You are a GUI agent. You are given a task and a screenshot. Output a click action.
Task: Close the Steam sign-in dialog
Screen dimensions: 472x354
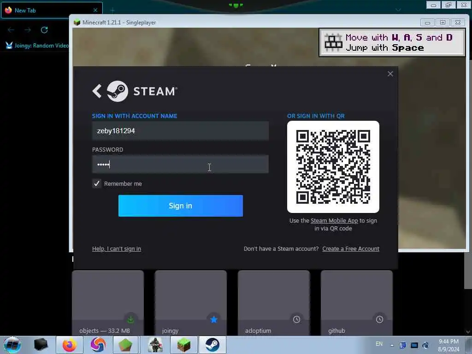tap(390, 74)
